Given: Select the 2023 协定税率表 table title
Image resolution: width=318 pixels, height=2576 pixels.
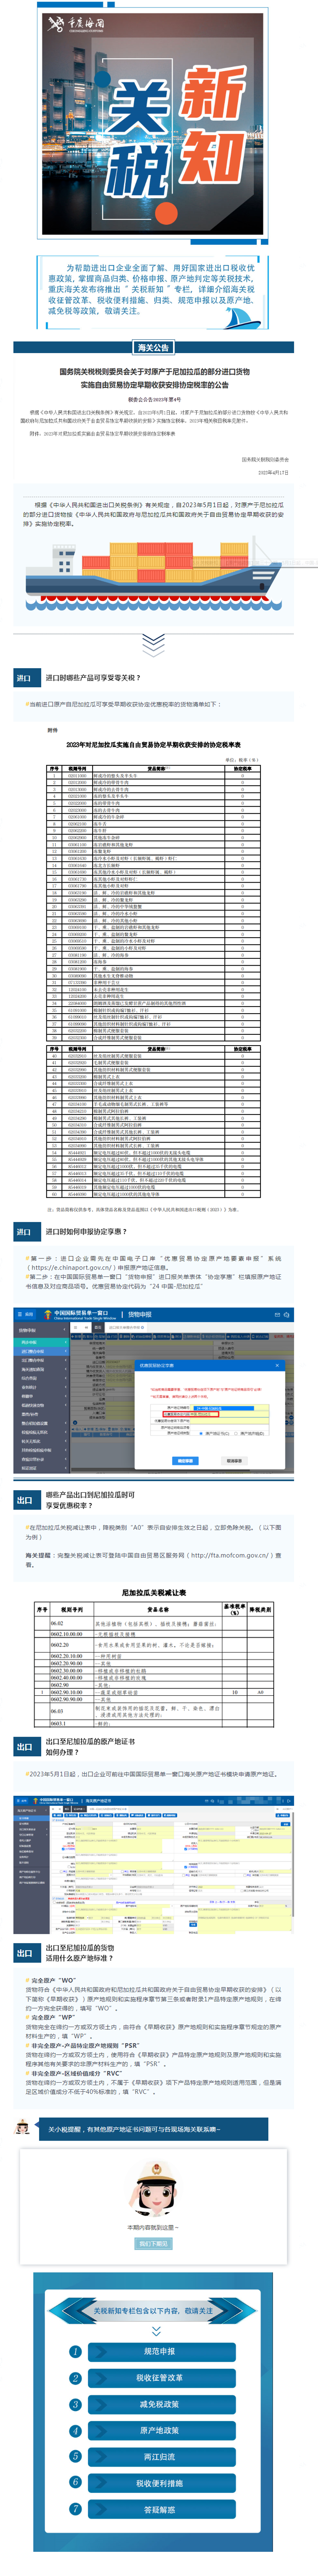Looking at the screenshot, I should coord(153,744).
